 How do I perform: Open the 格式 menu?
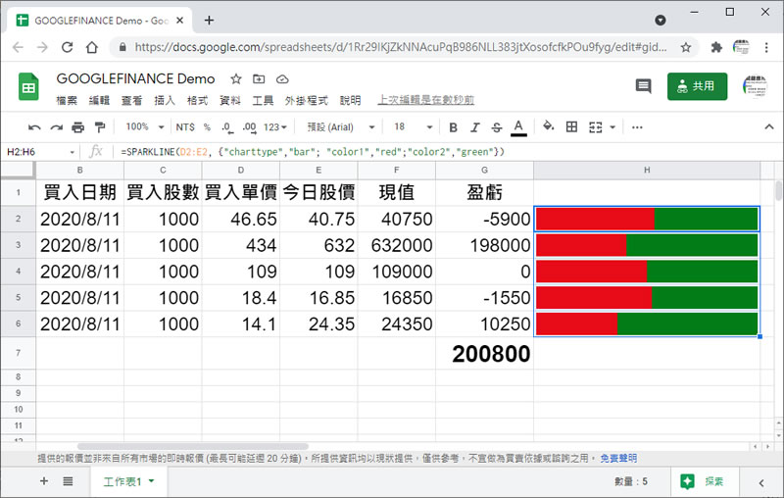pos(197,101)
